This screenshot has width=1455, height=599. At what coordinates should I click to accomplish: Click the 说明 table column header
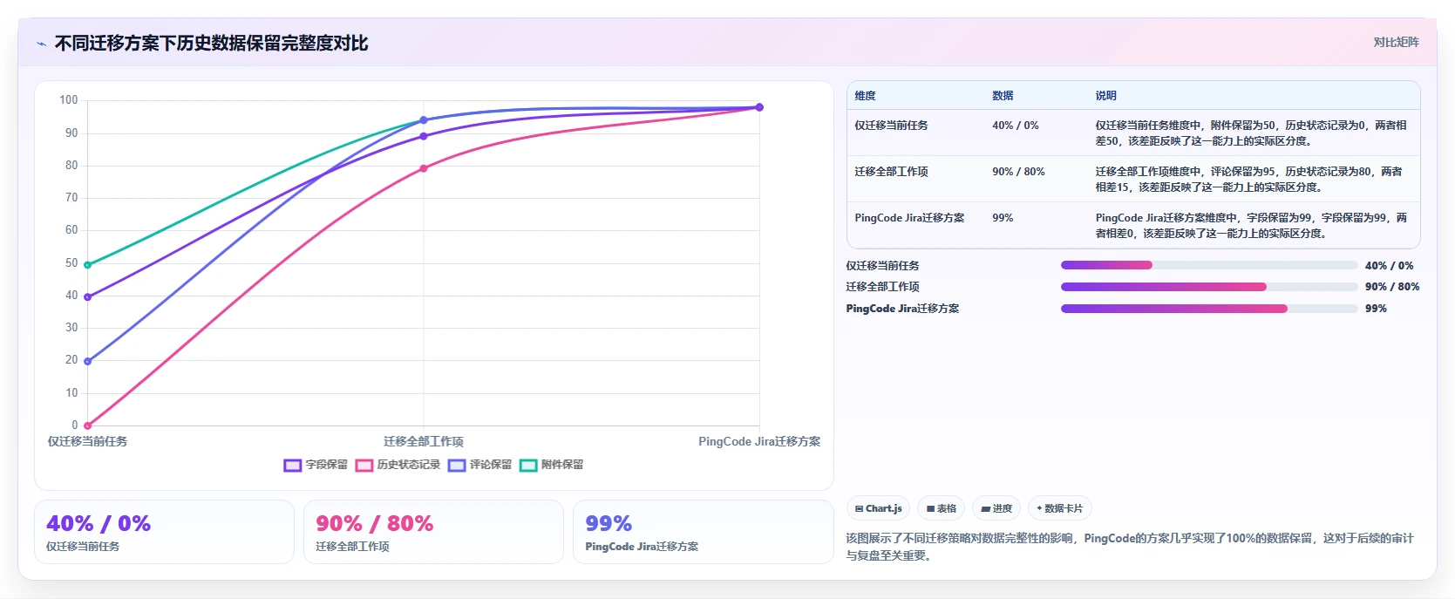click(x=1105, y=96)
